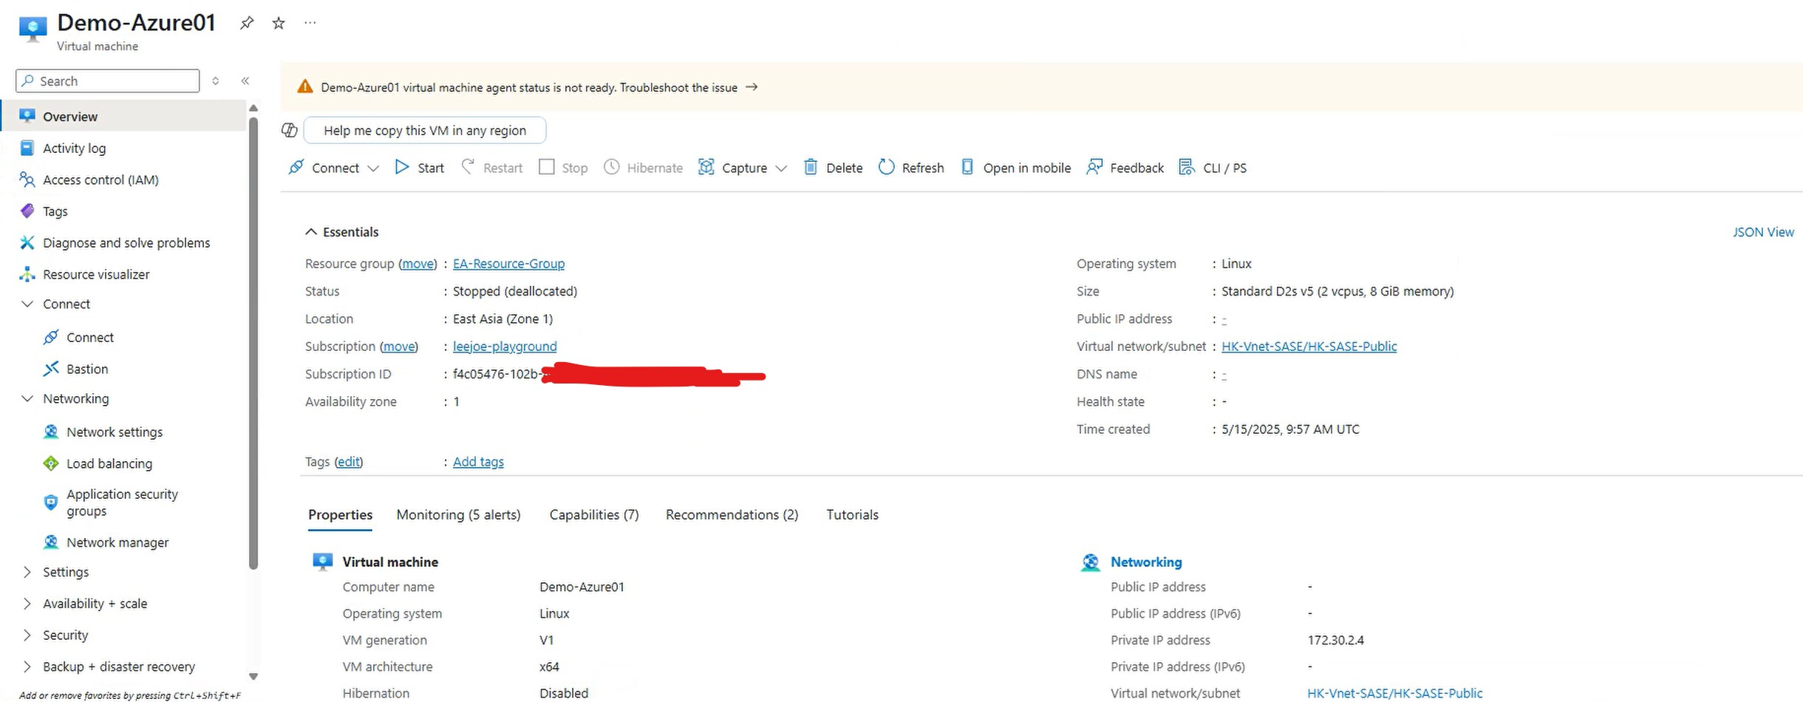Collapse the Essentials section

pyautogui.click(x=341, y=232)
